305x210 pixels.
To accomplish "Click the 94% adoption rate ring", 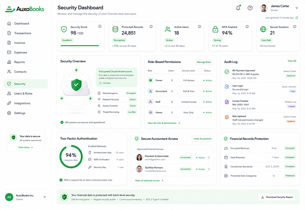I will click(71, 157).
